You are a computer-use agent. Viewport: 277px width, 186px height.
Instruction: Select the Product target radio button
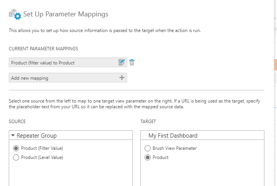point(148,157)
